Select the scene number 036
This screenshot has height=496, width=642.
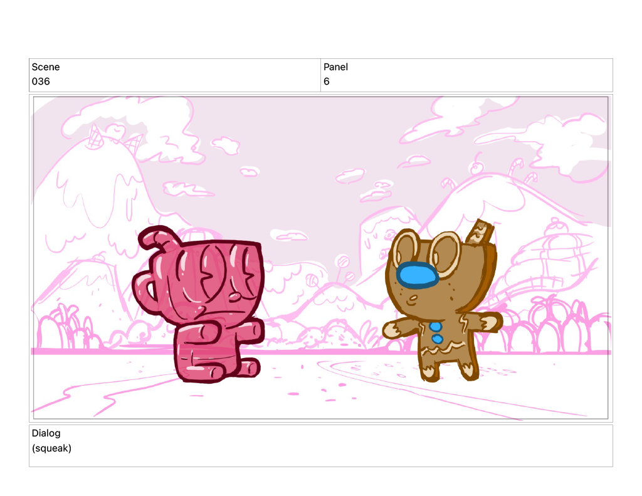41,82
